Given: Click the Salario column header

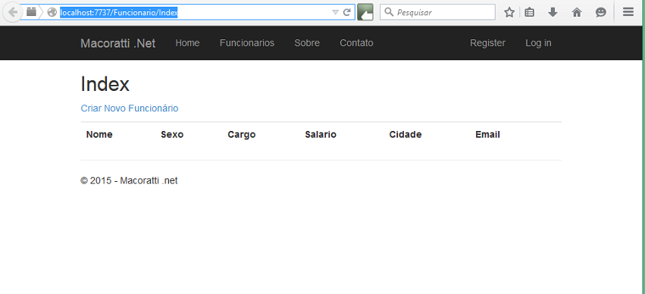Looking at the screenshot, I should [321, 134].
